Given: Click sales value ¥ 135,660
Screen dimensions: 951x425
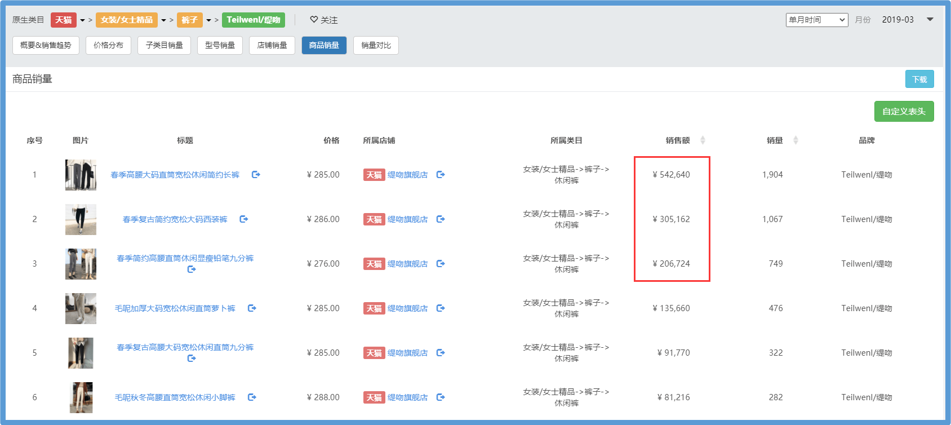Looking at the screenshot, I should click(x=671, y=308).
